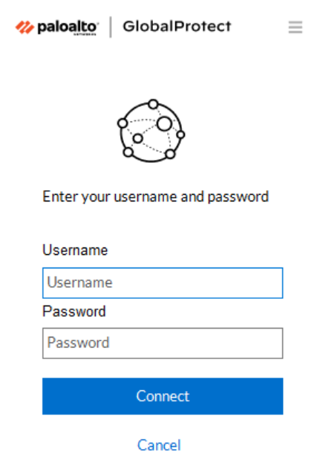Click the globe network connection icon
The width and height of the screenshot is (320, 469).
click(151, 131)
